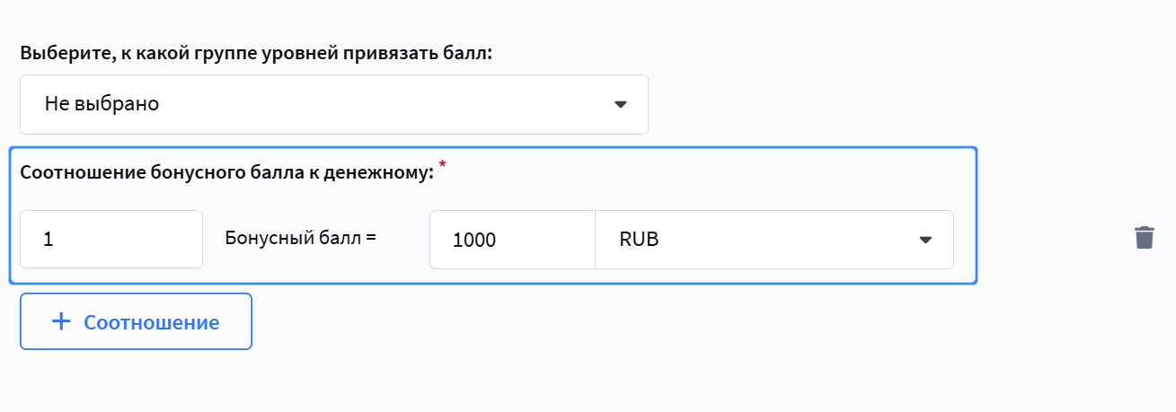Screen dimensions: 1176x412
Task: Open the level group dropdown Не выбрано
Action: (x=333, y=104)
